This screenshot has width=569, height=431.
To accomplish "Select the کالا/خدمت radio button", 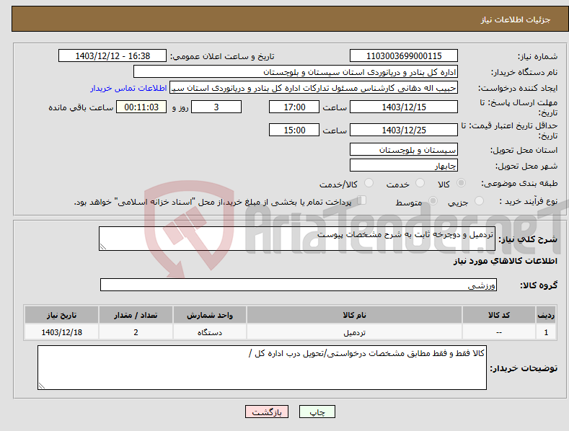I will (x=369, y=183).
